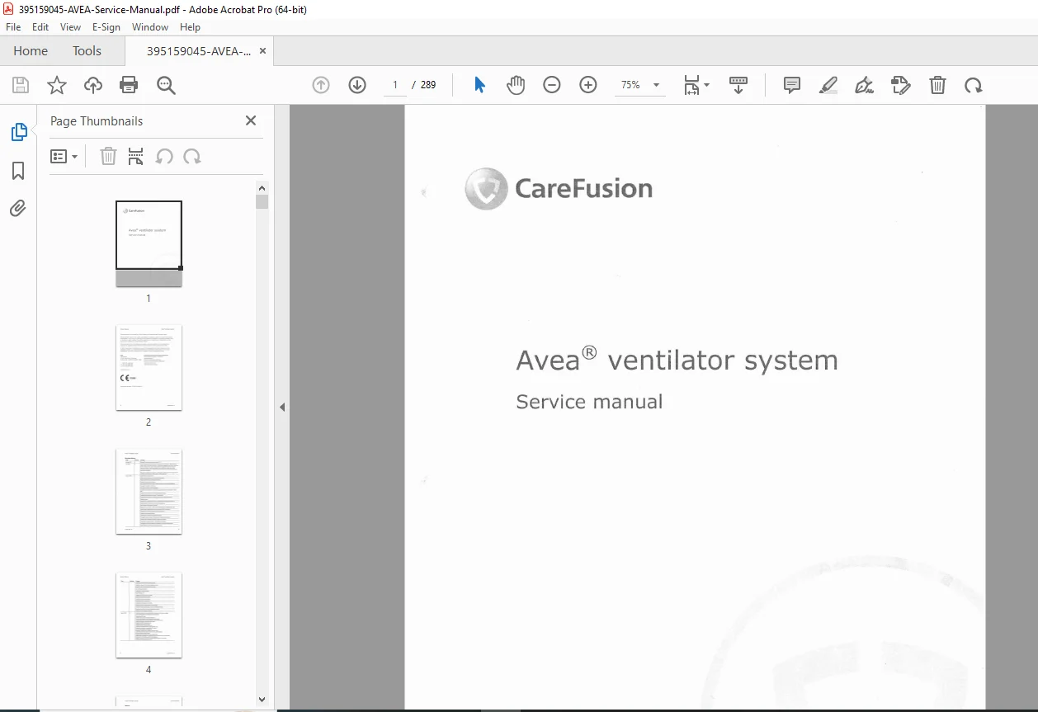Delete page using toolbar trash icon
The image size is (1038, 712).
(x=937, y=85)
